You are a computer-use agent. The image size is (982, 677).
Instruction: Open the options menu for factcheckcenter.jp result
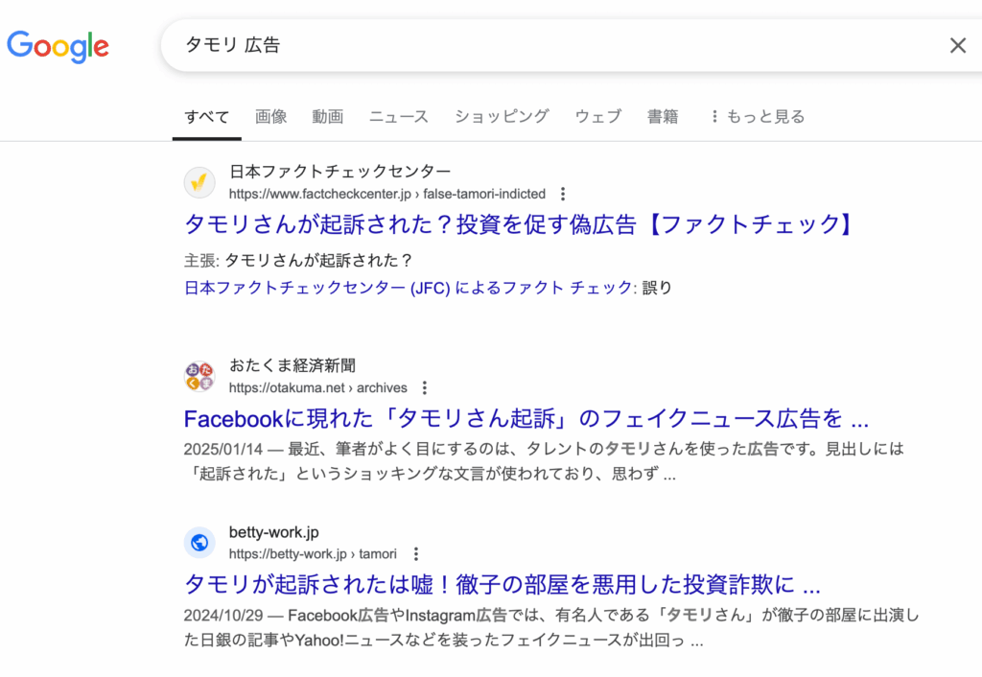click(x=563, y=194)
